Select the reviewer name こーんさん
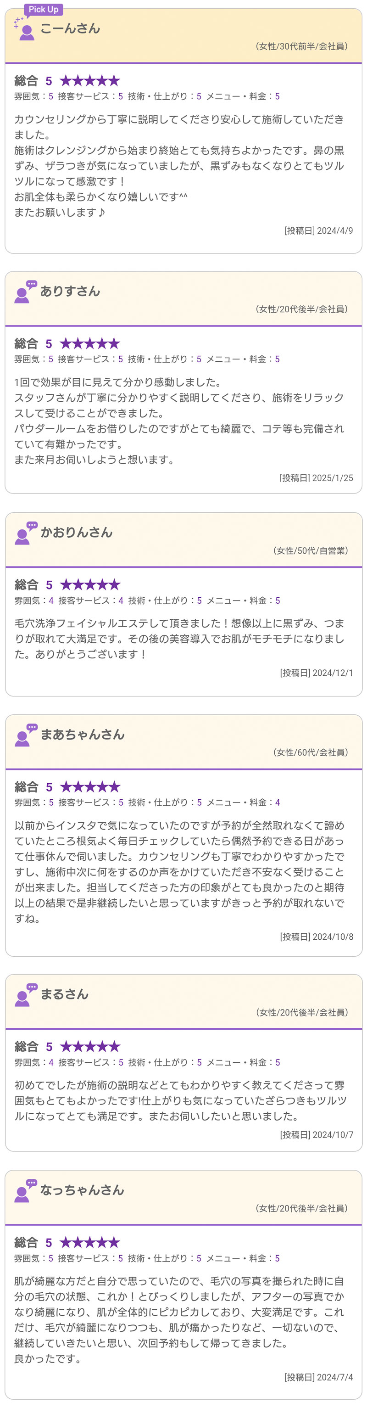Image resolution: width=367 pixels, height=1408 pixels. click(x=70, y=28)
